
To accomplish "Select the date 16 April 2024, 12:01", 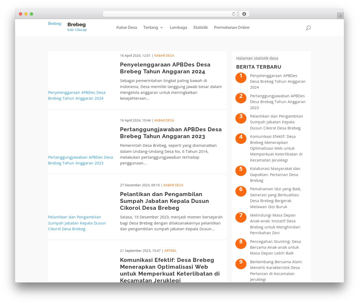I will 135,56.
